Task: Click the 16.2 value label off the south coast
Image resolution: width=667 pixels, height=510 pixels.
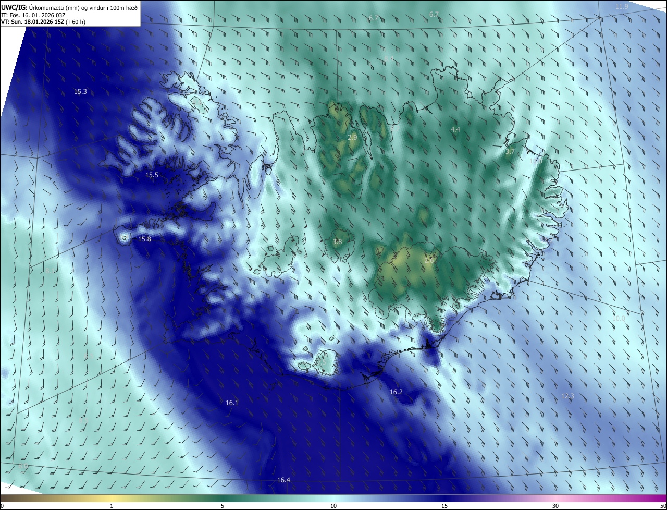Action: pos(396,392)
